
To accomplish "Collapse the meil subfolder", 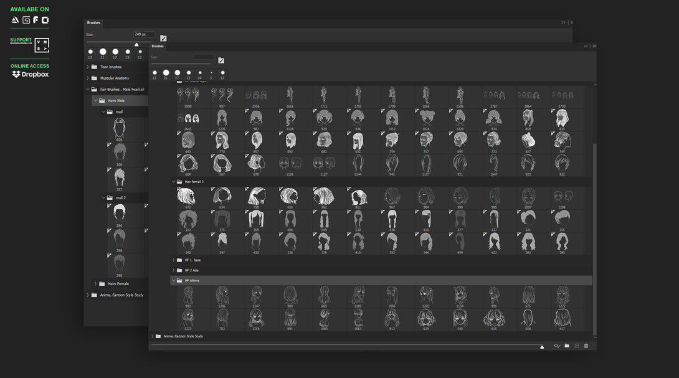I will pyautogui.click(x=103, y=111).
